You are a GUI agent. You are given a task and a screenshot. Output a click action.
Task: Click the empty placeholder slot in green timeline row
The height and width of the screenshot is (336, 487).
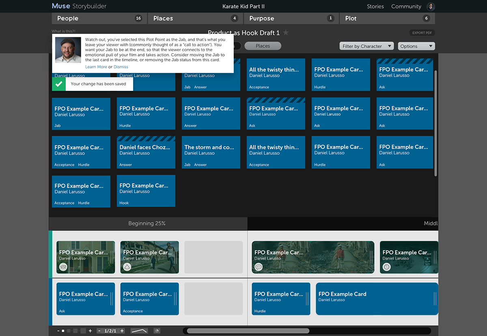pyautogui.click(x=213, y=257)
